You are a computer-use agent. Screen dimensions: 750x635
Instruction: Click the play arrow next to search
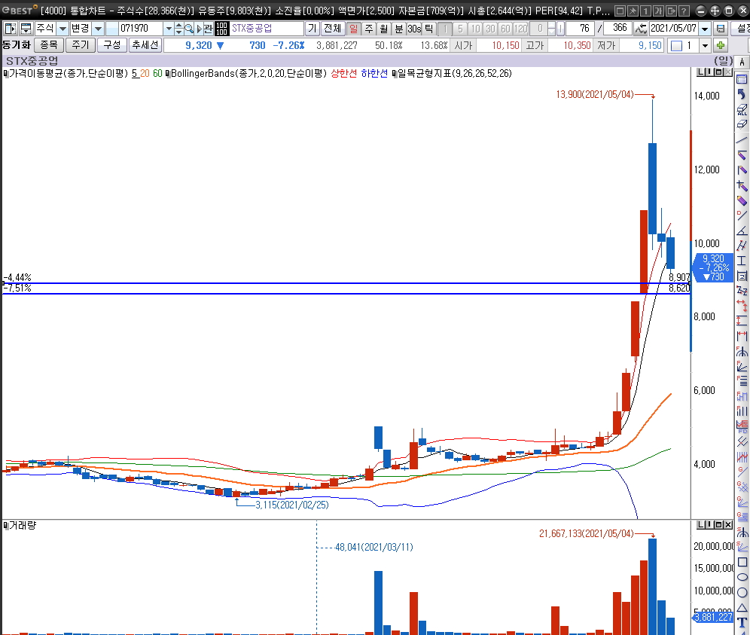click(x=200, y=29)
